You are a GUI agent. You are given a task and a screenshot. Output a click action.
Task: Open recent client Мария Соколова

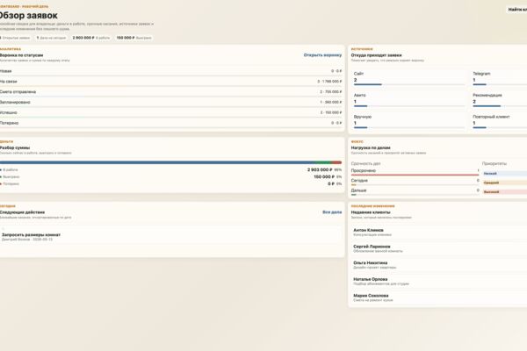439,298
